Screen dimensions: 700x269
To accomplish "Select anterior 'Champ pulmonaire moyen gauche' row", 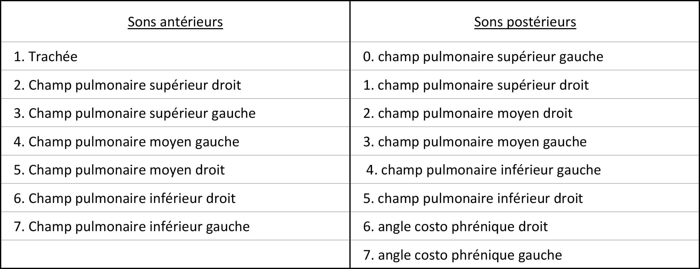I will [x=175, y=141].
